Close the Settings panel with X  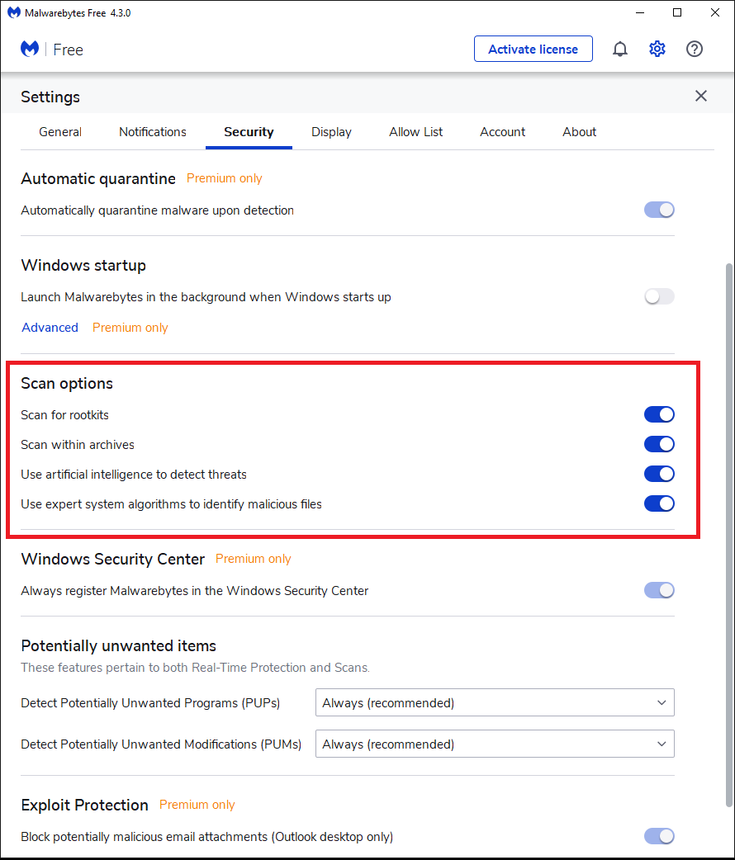pyautogui.click(x=701, y=97)
